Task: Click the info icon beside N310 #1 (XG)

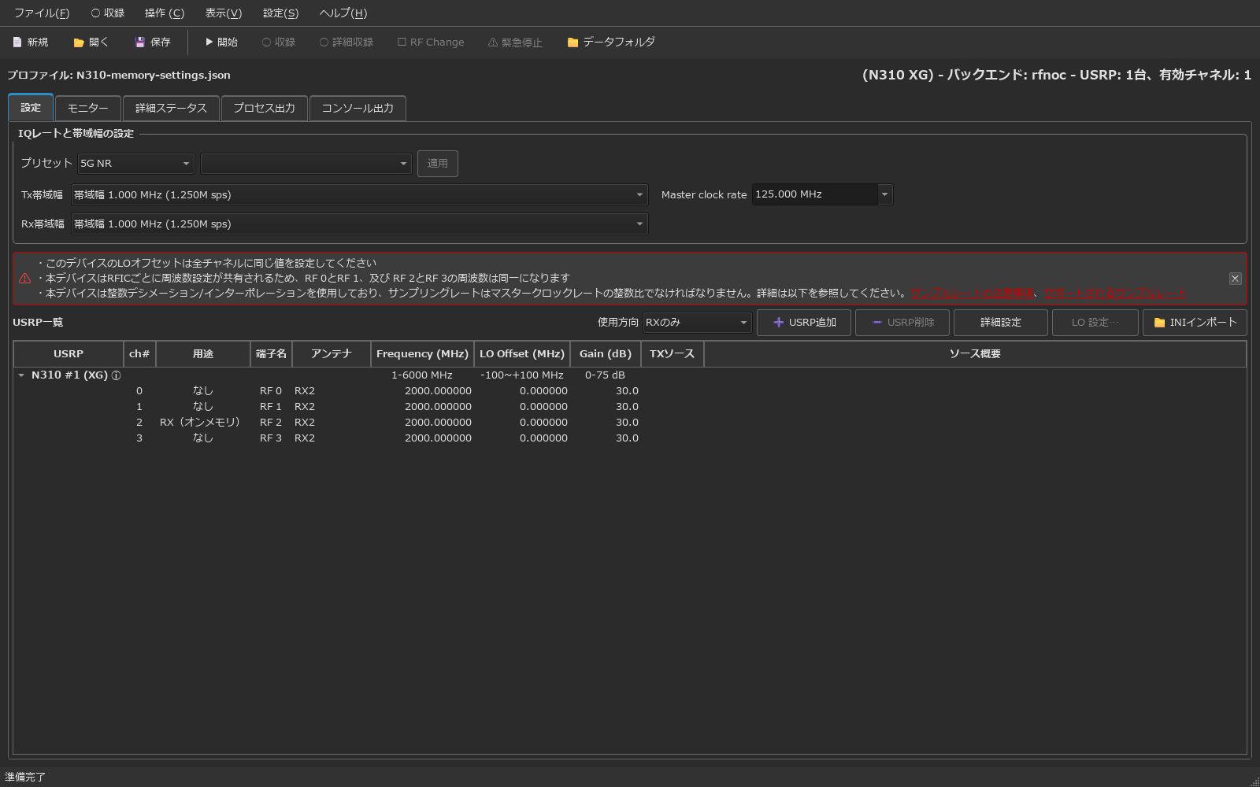Action: [117, 375]
